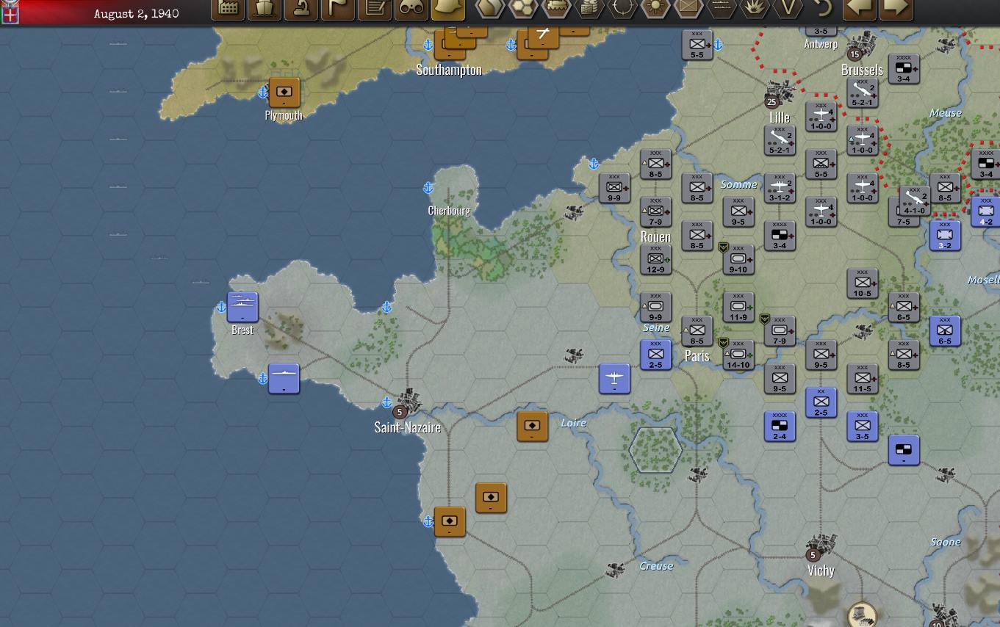Select the 11-5 infantry unit
The height and width of the screenshot is (627, 1000).
[863, 378]
